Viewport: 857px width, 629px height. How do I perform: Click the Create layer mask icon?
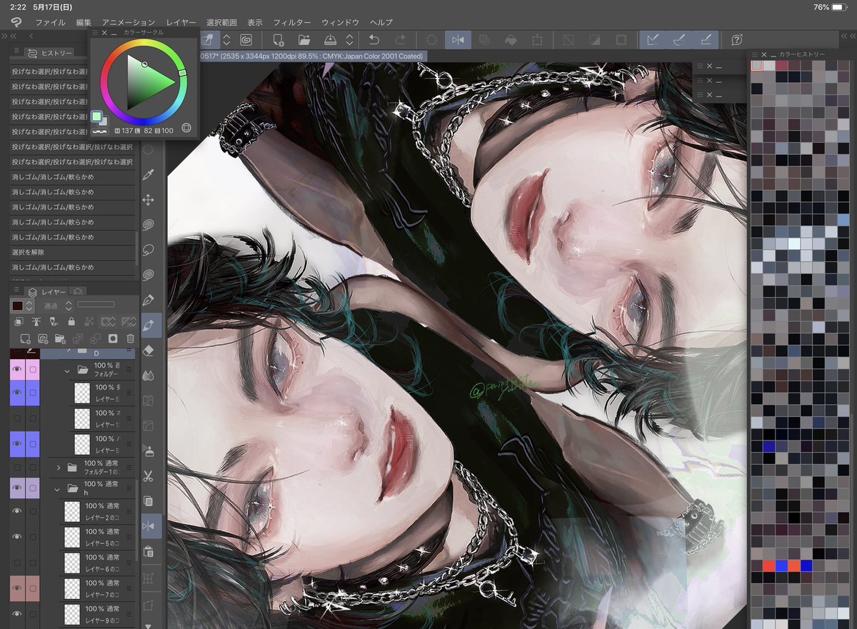point(113,338)
